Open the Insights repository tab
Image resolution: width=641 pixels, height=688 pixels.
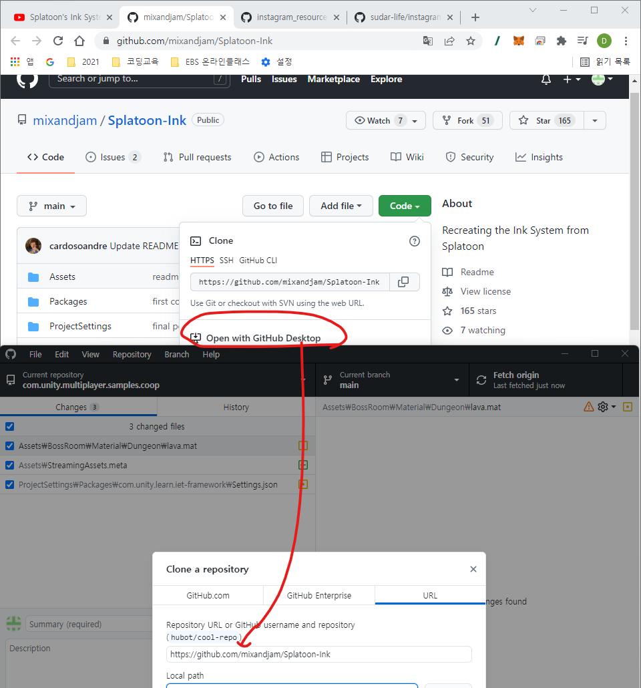tap(539, 157)
